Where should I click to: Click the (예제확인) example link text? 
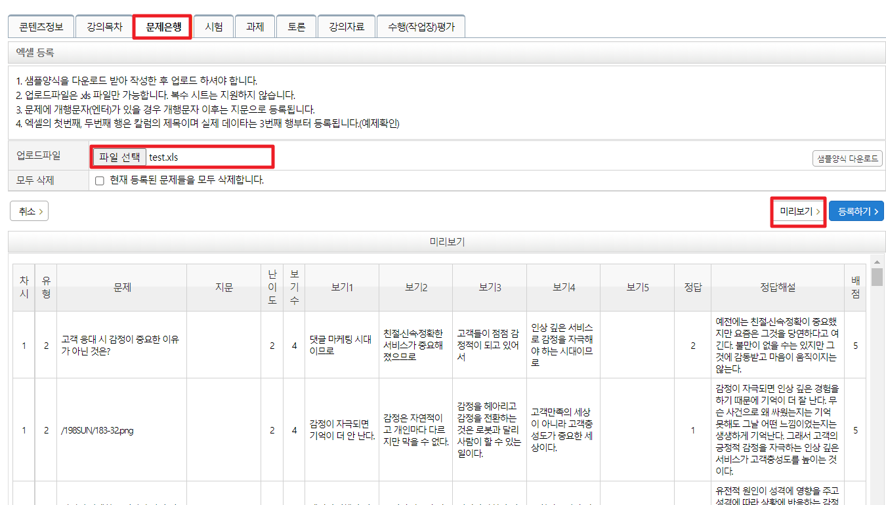[x=379, y=123]
